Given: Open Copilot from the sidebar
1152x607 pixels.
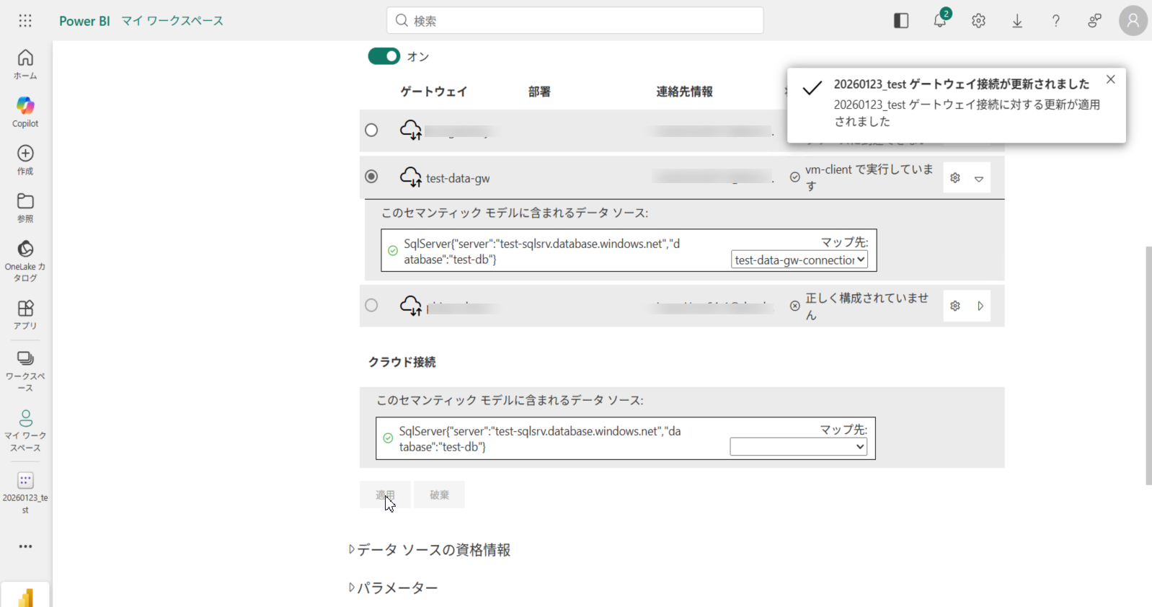Looking at the screenshot, I should [x=25, y=112].
